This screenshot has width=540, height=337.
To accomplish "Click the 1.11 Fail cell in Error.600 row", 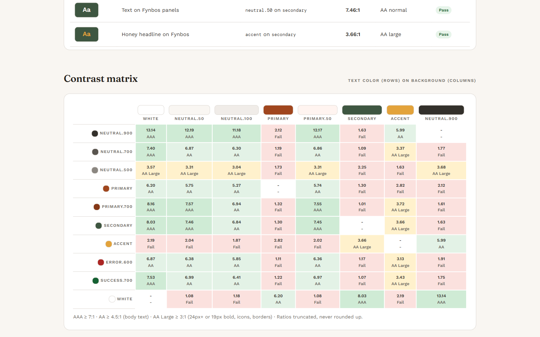I will point(278,263).
